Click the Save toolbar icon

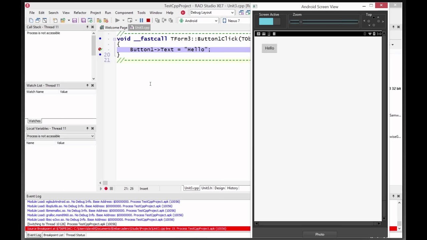pyautogui.click(x=74, y=21)
